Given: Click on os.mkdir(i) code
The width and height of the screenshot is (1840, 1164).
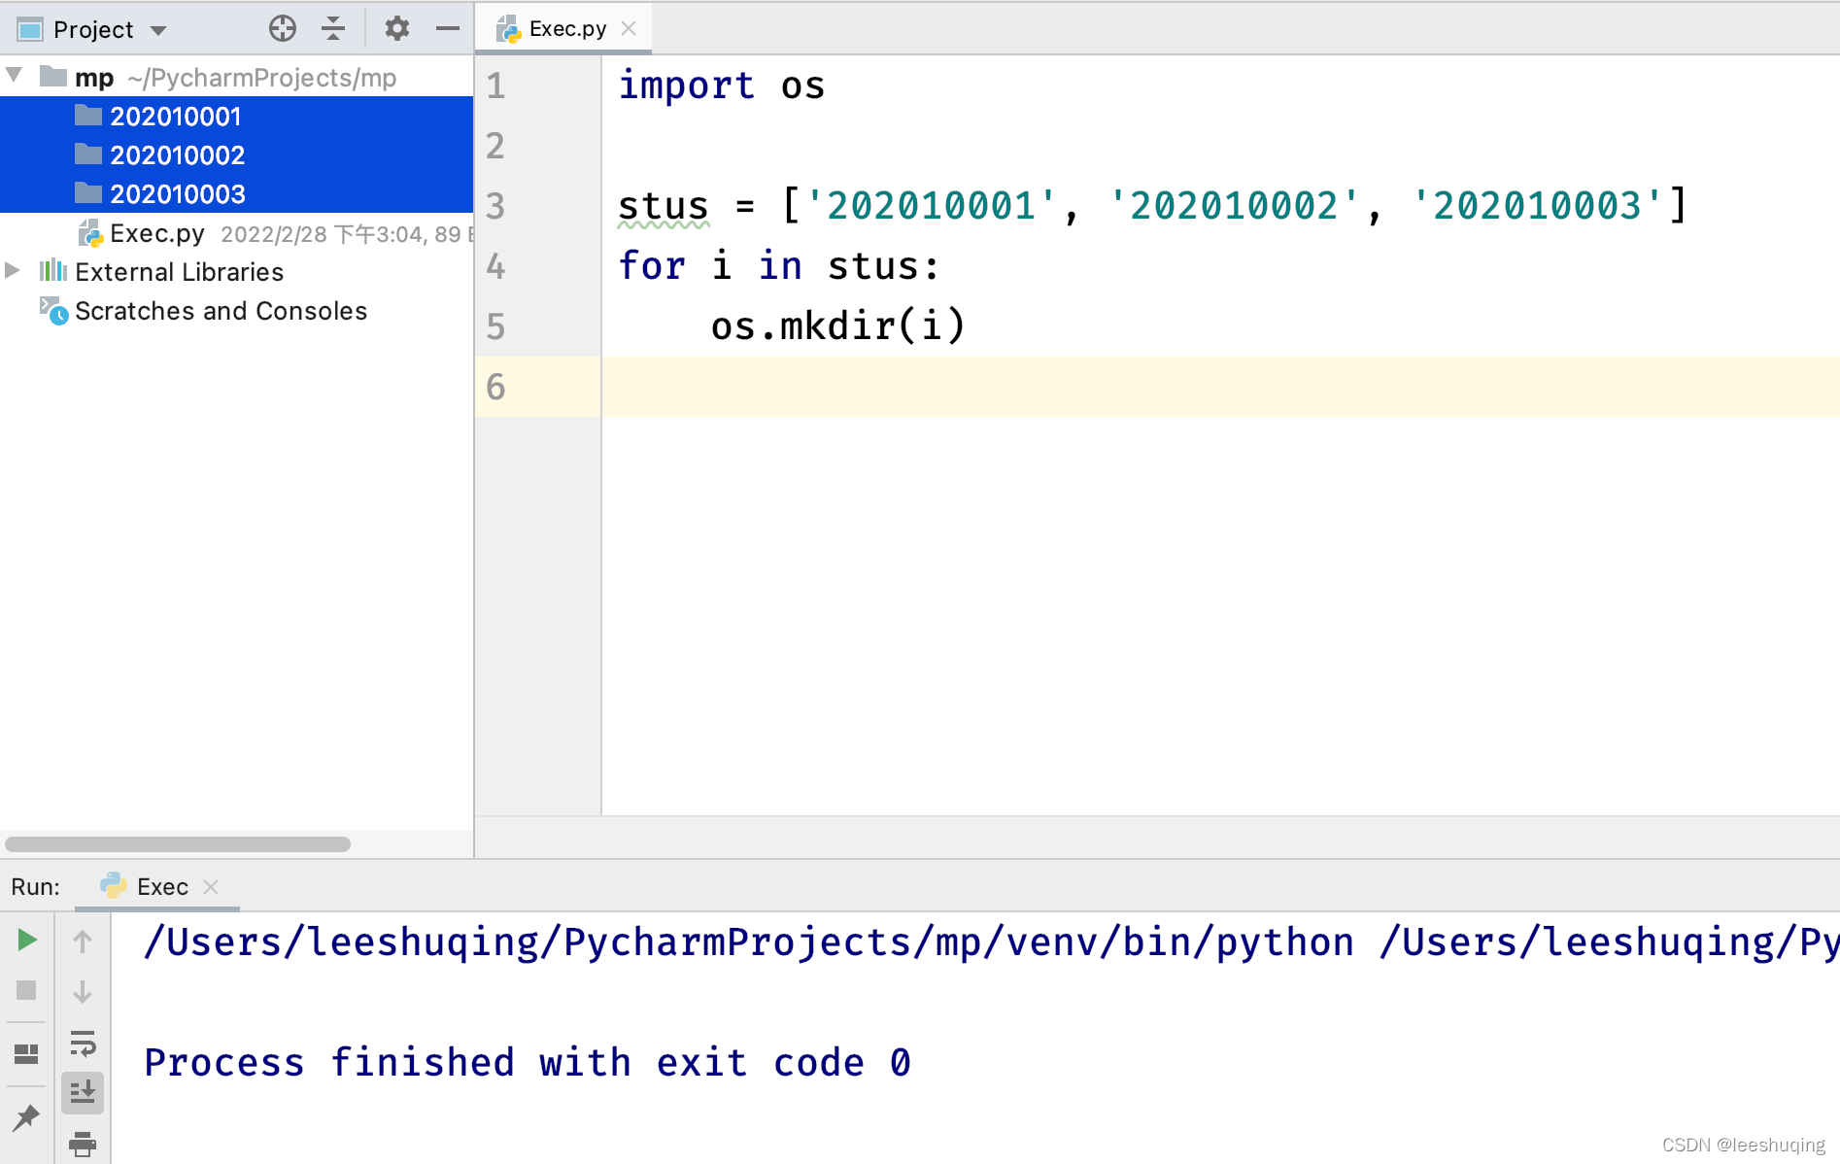Looking at the screenshot, I should (x=838, y=325).
